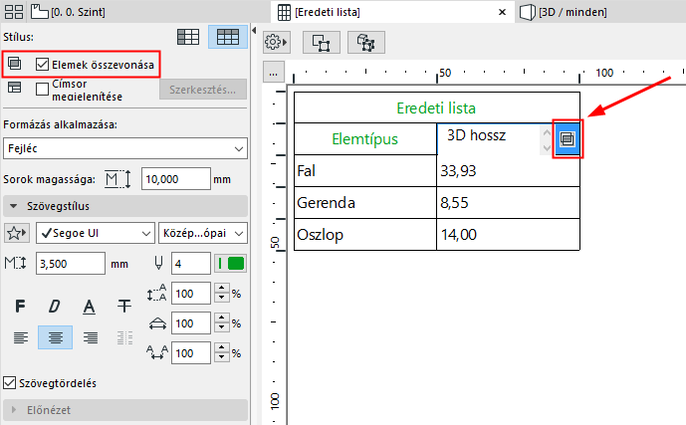The height and width of the screenshot is (425, 686).
Task: Edit the line spacing 100 field
Action: tap(191, 294)
